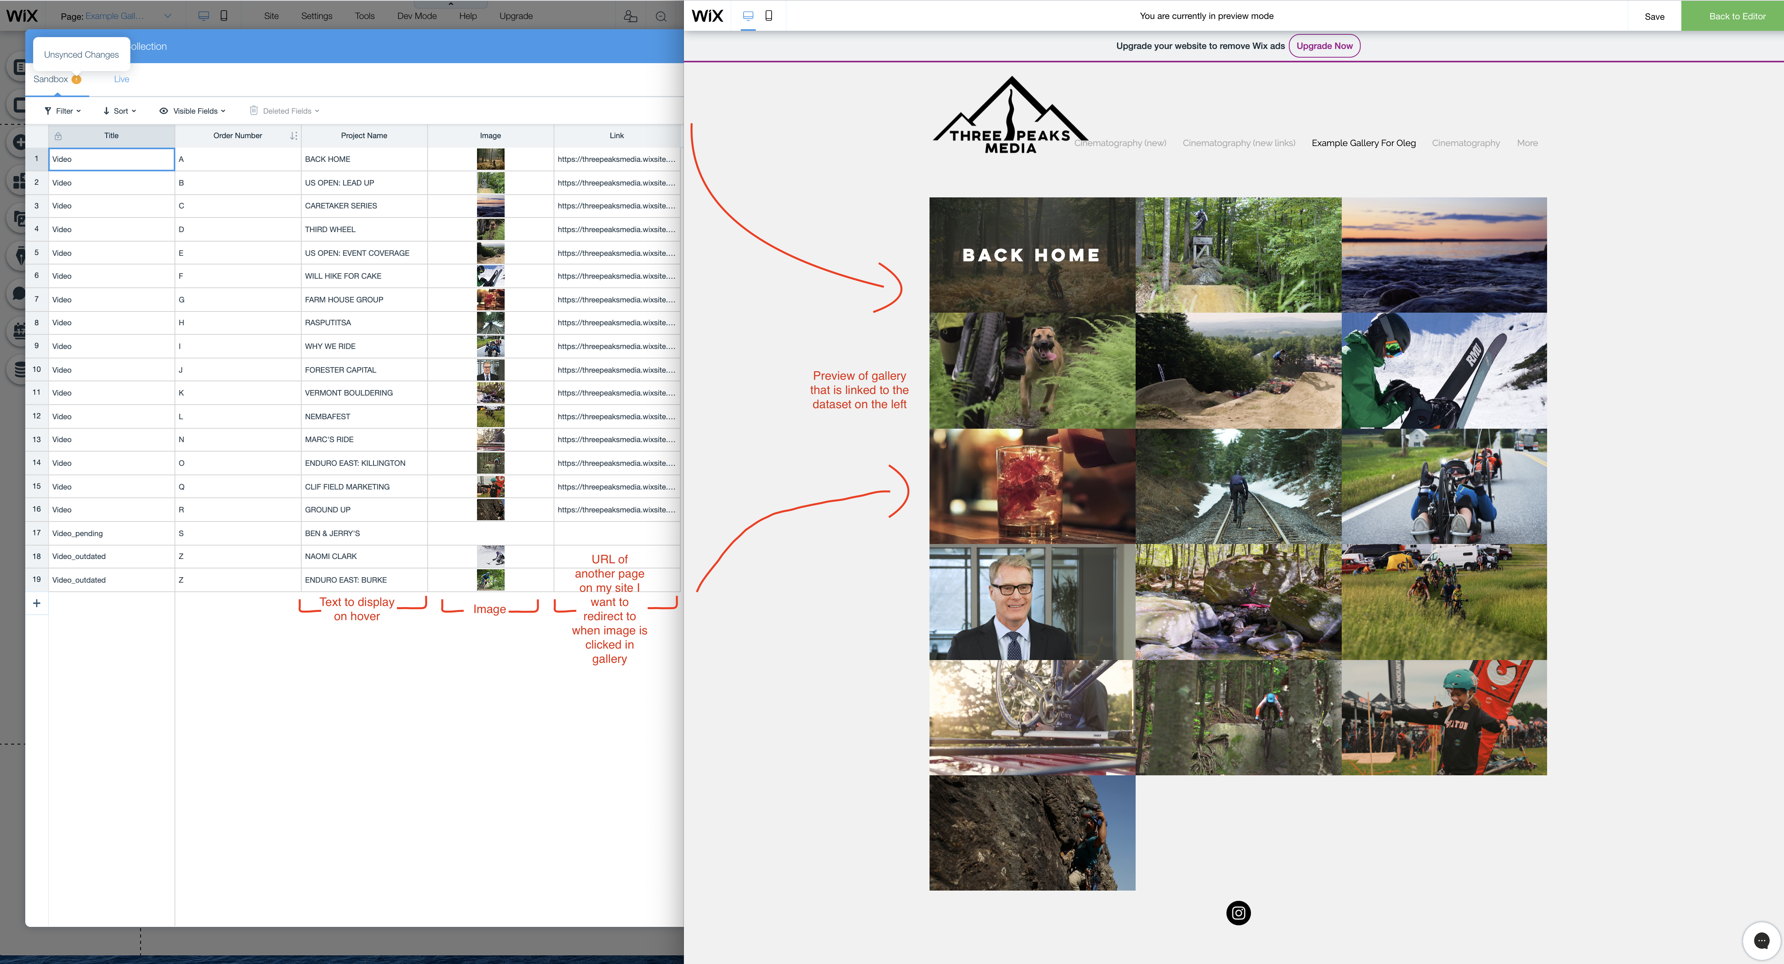Switch to mobile view in editor toolbar
The width and height of the screenshot is (1784, 964).
click(x=224, y=16)
